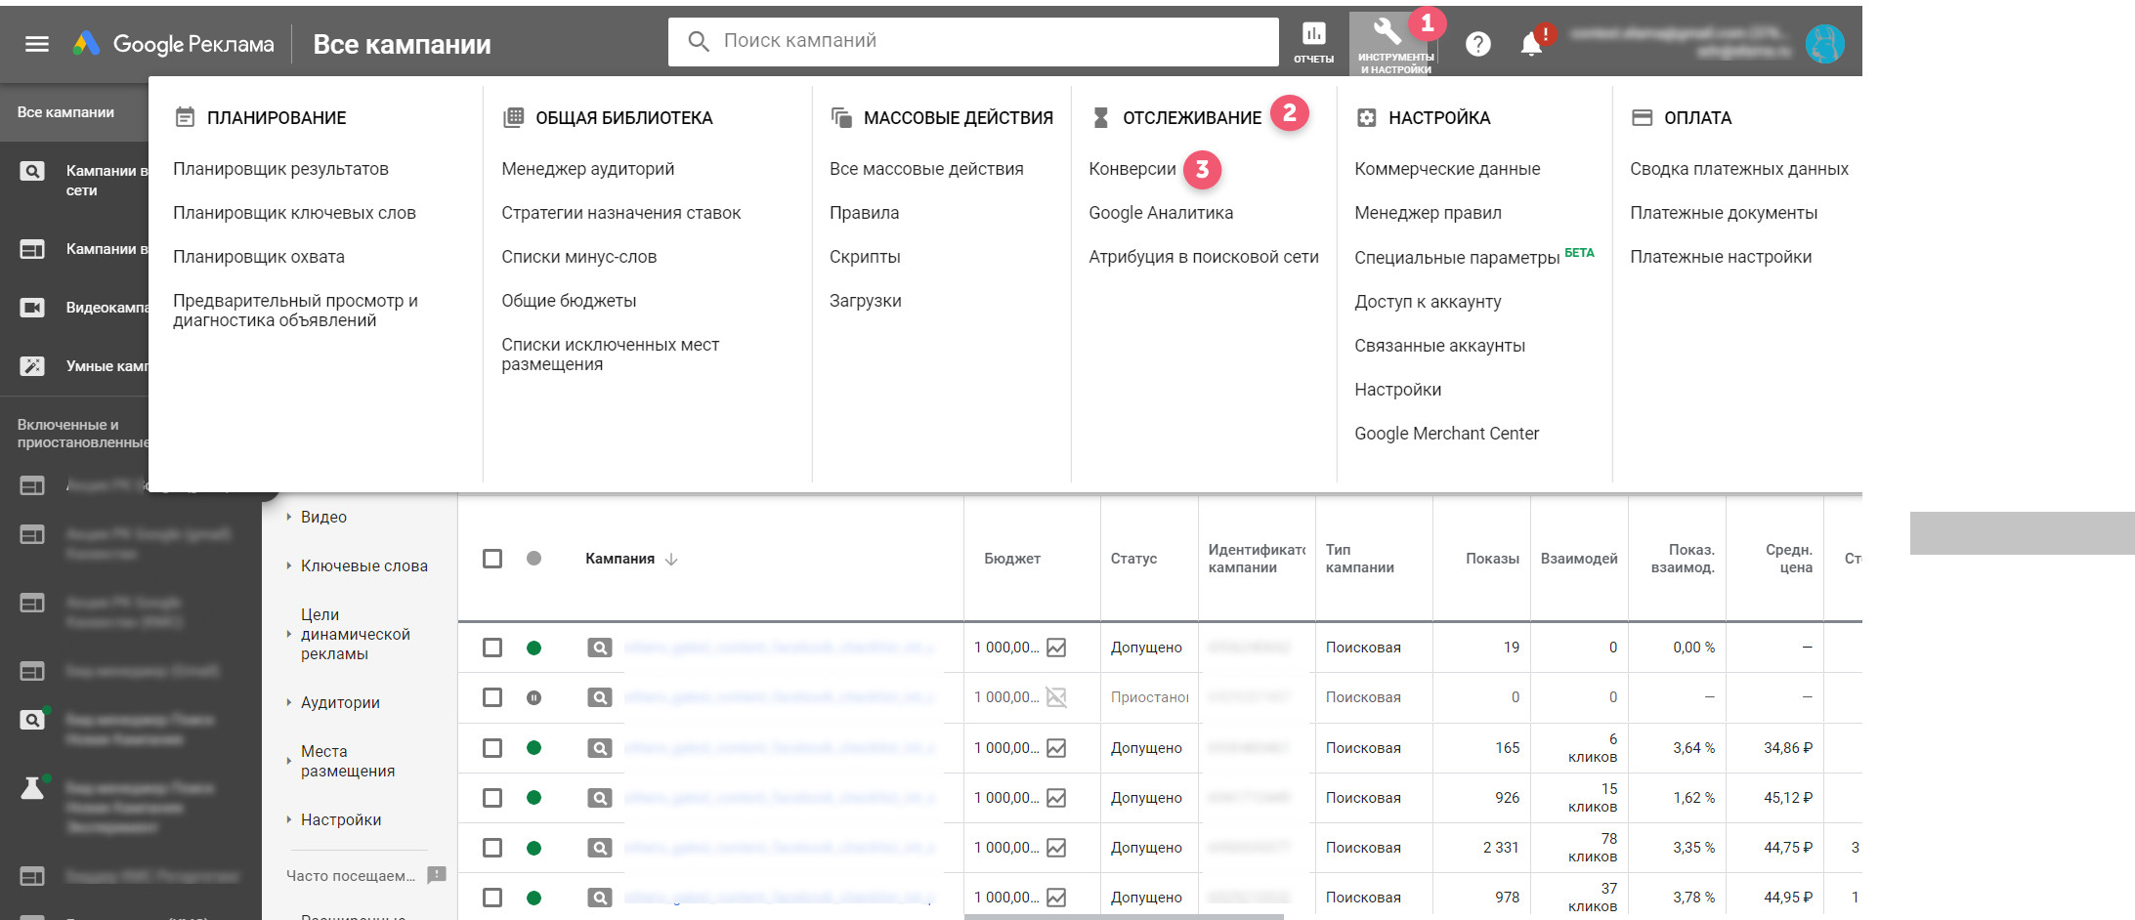Open Конверсии under Отслеживание
2135x920 pixels.
(1132, 169)
